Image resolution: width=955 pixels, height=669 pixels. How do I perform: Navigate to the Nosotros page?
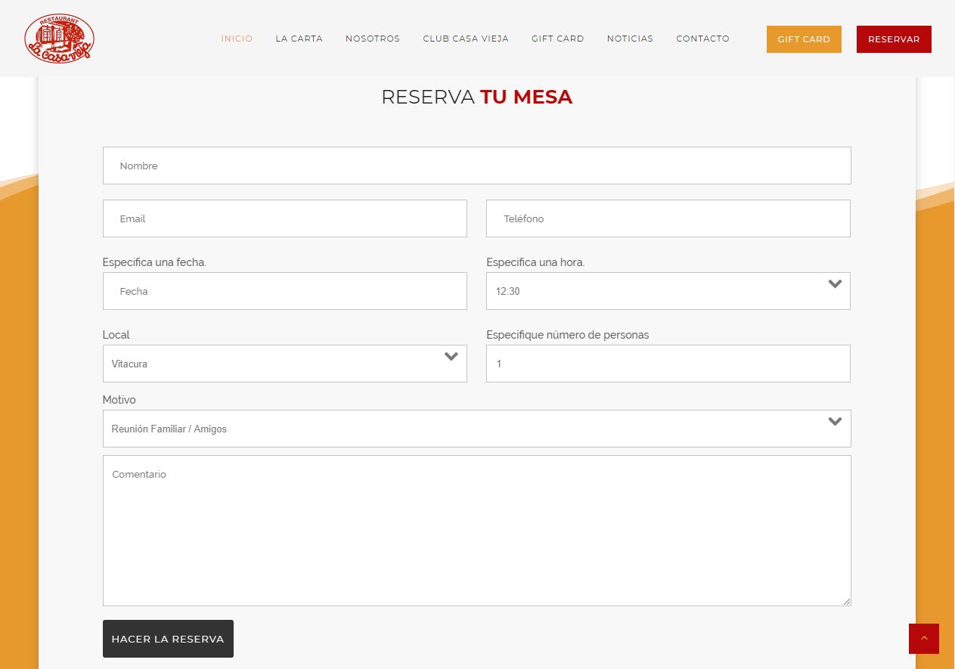click(x=372, y=39)
